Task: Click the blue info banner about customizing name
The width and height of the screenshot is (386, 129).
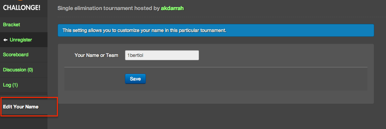Action: (216, 31)
